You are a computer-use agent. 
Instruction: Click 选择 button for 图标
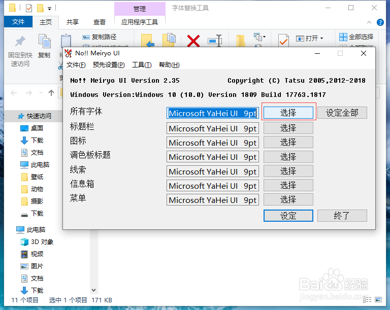click(x=288, y=142)
